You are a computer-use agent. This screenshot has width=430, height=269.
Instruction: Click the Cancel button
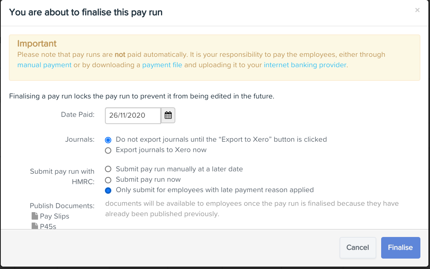point(358,247)
